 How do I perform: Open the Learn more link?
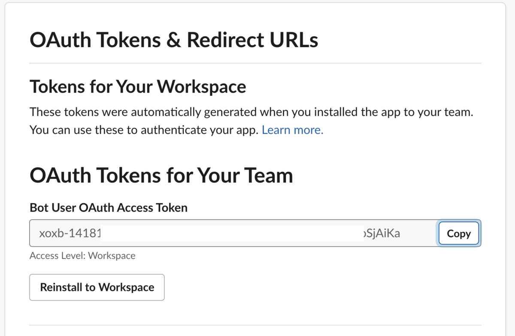[292, 130]
